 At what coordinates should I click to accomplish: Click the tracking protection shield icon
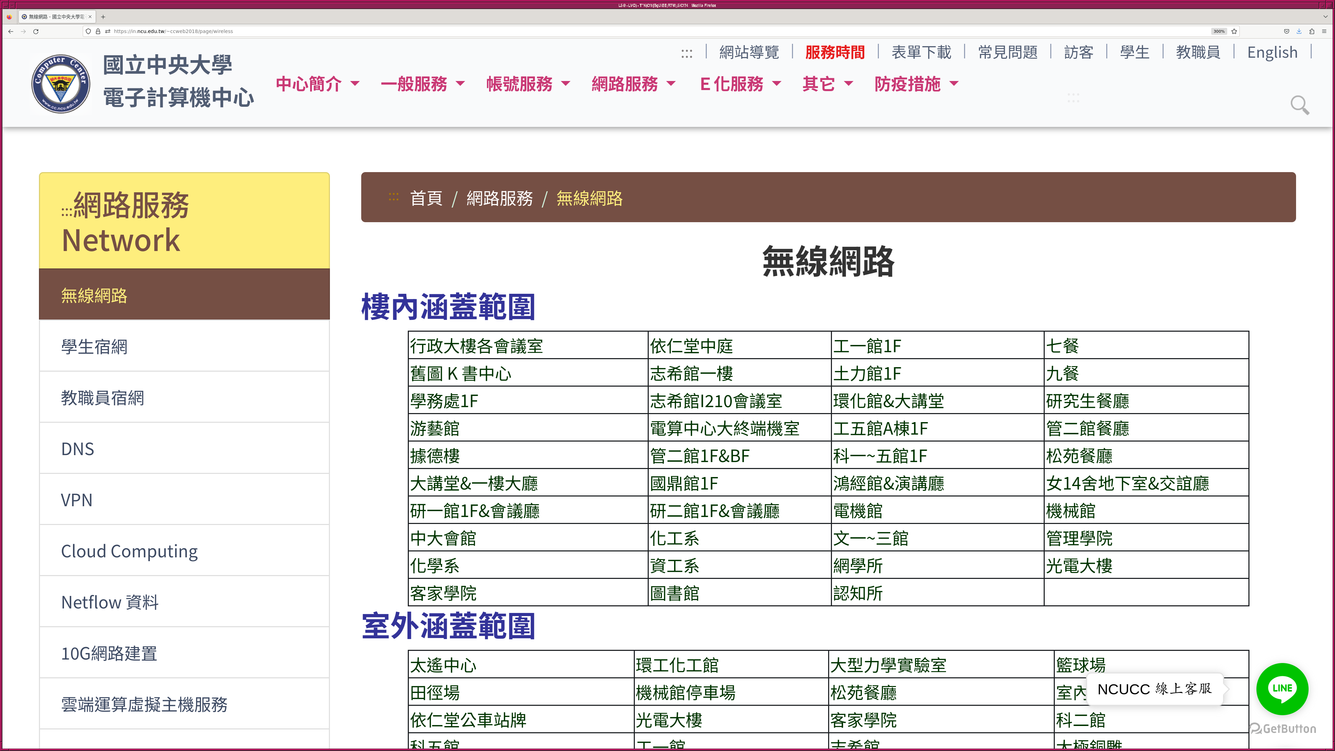[88, 31]
